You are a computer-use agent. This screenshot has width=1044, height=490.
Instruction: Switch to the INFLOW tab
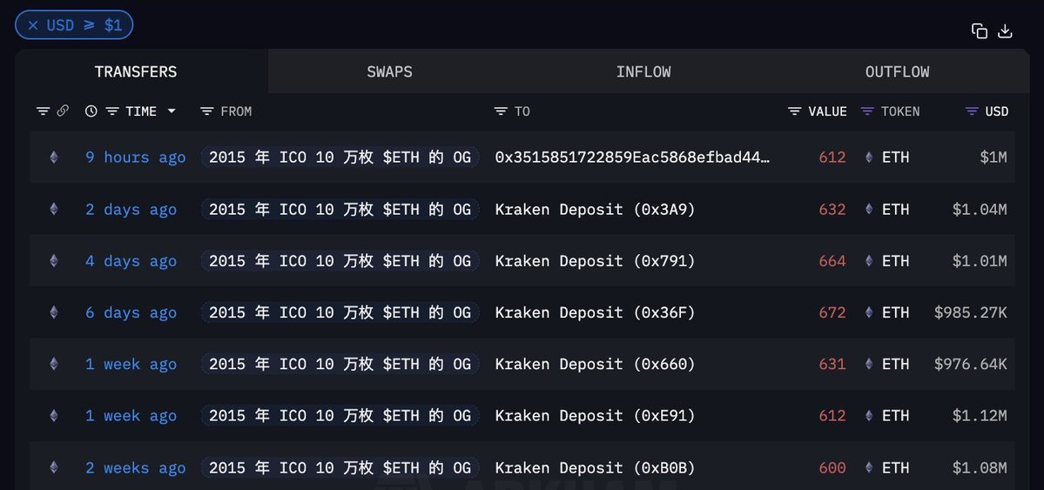pos(643,71)
